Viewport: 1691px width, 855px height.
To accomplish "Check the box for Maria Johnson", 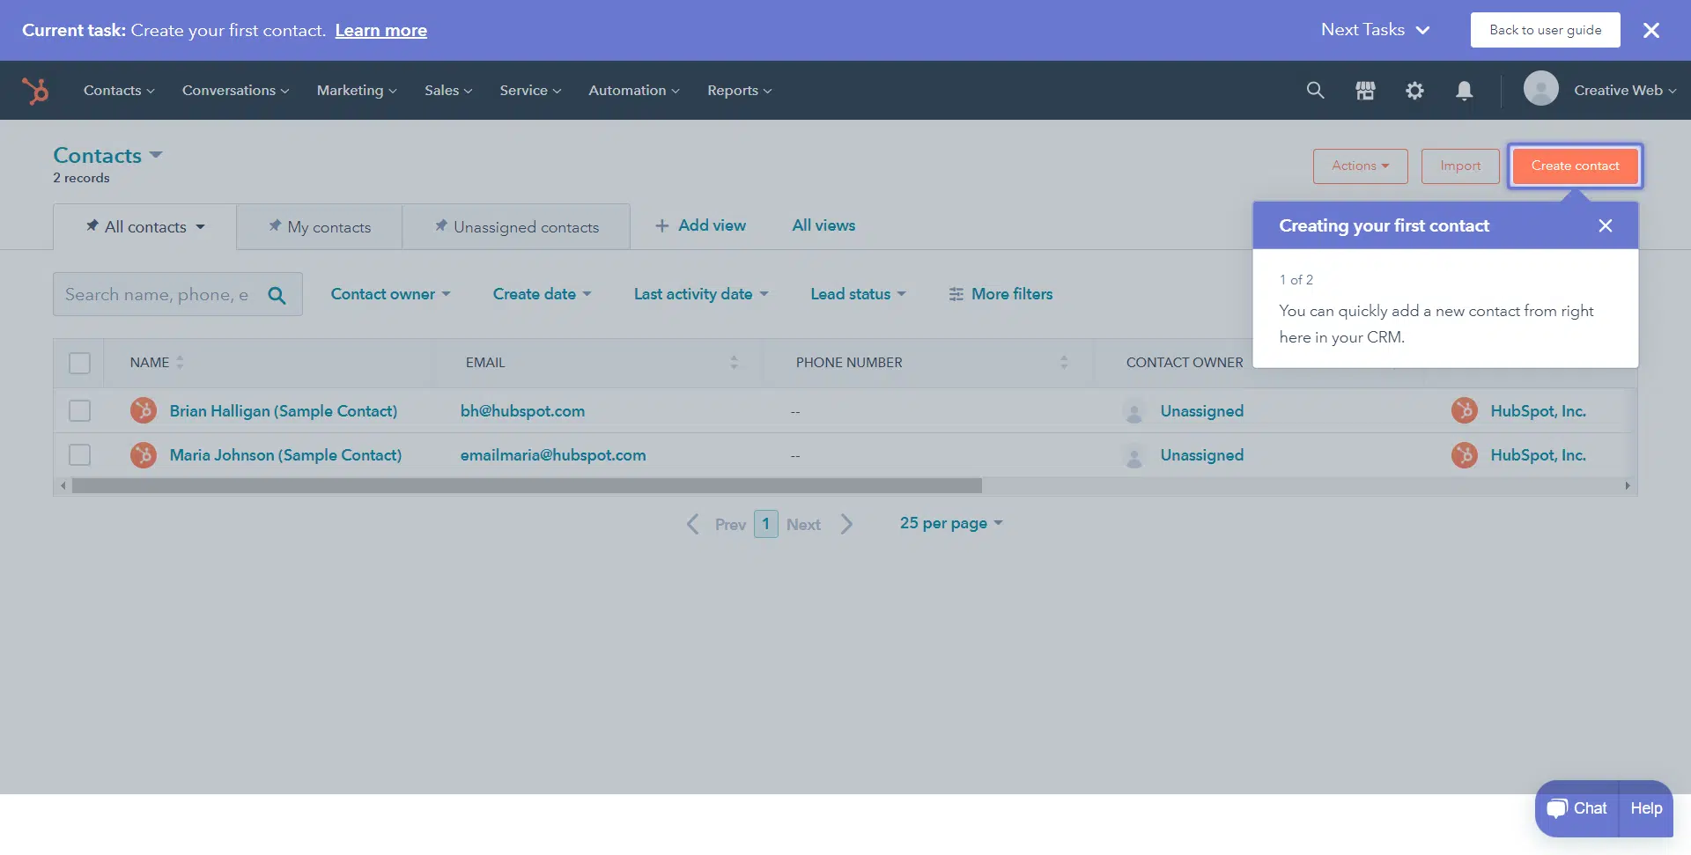I will pyautogui.click(x=79, y=454).
